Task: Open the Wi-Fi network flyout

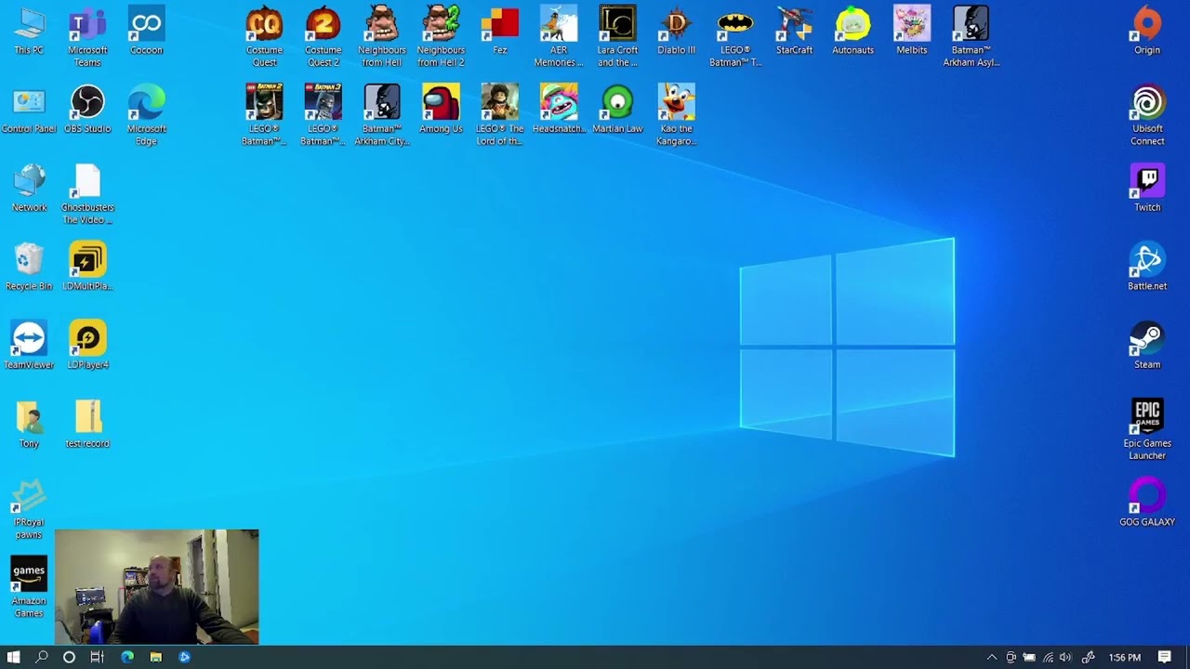Action: point(1048,658)
